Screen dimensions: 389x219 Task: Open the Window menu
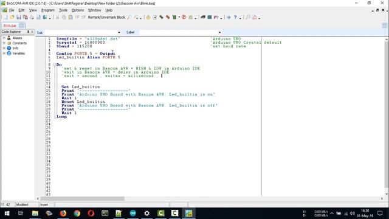pos(95,10)
